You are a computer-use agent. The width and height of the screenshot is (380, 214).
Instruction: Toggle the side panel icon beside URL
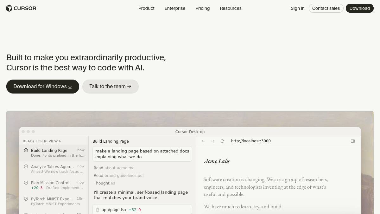click(353, 141)
